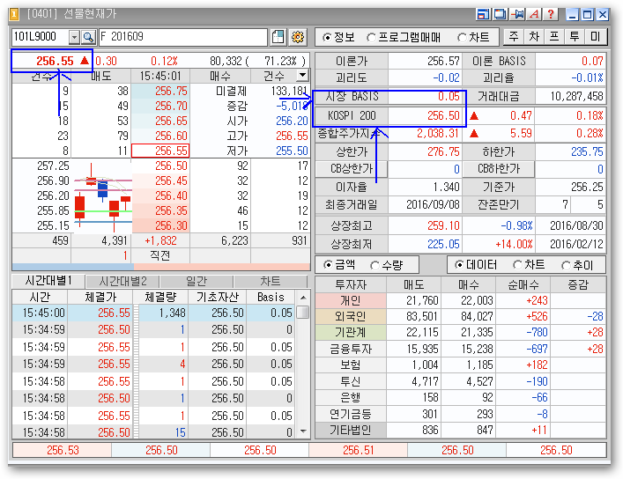The width and height of the screenshot is (623, 479).
Task: Click the 프 button
Action: 554,36
